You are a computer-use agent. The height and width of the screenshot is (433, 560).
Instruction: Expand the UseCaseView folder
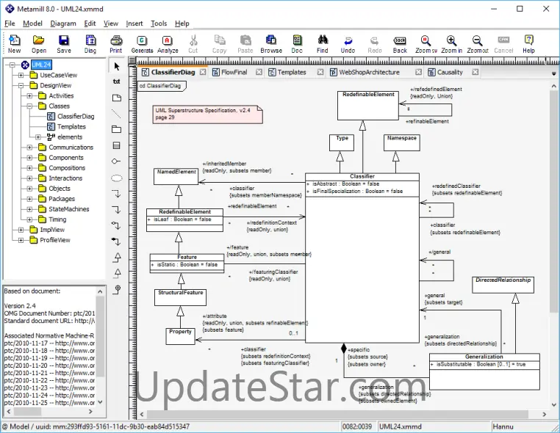pos(21,76)
